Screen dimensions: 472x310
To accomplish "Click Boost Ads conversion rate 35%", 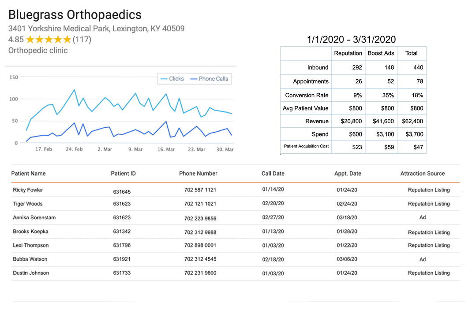I will [388, 95].
